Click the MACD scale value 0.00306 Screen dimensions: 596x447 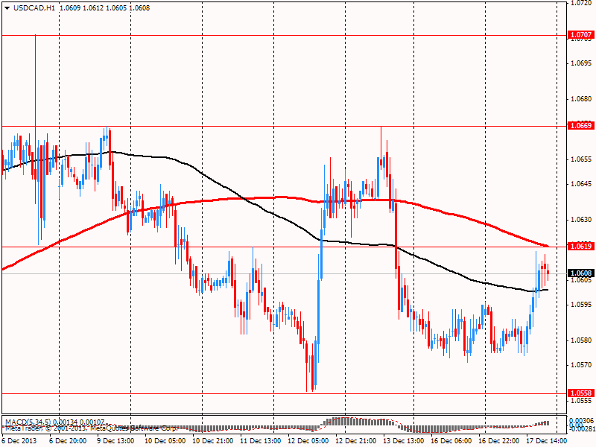click(582, 420)
